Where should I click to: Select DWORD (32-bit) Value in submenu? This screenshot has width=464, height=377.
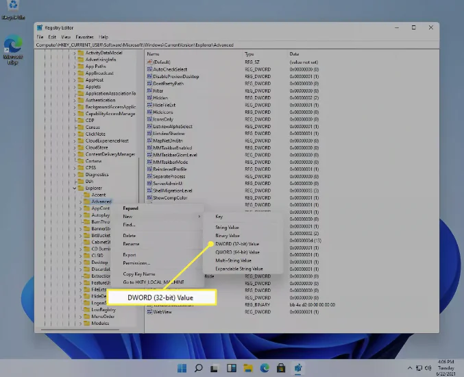click(x=237, y=243)
